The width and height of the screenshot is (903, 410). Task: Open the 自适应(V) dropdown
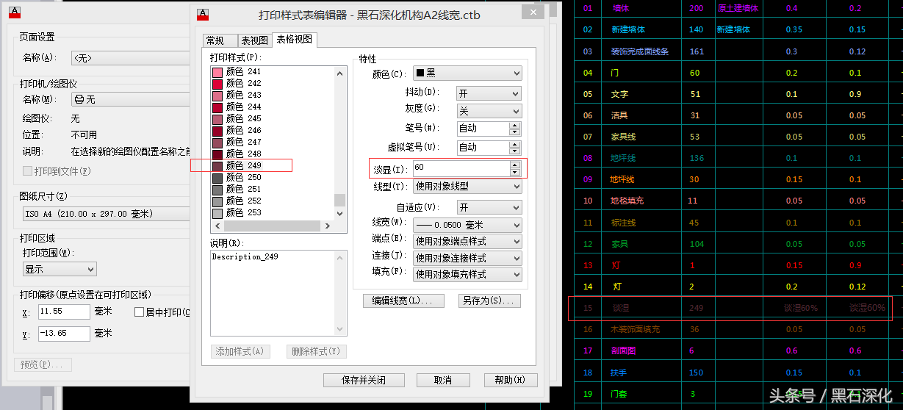pos(489,207)
